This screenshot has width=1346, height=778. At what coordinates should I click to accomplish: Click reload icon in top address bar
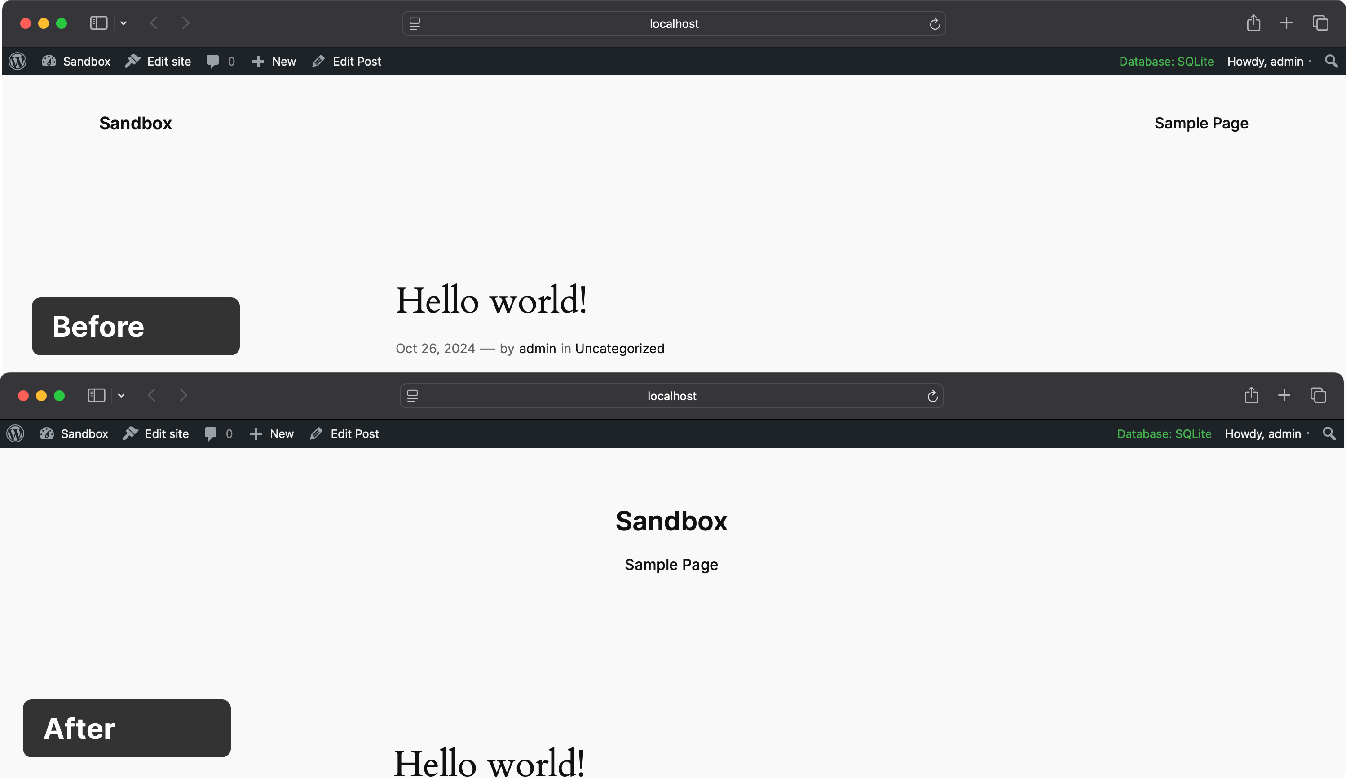tap(934, 24)
